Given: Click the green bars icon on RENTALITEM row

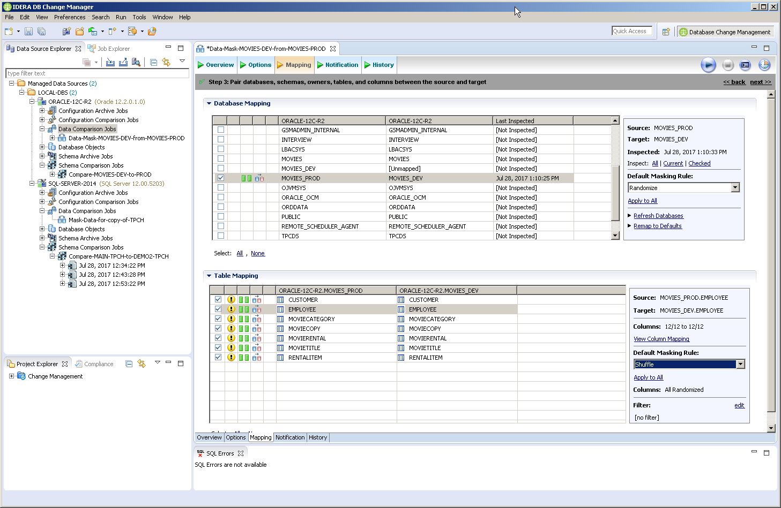Looking at the screenshot, I should (244, 358).
